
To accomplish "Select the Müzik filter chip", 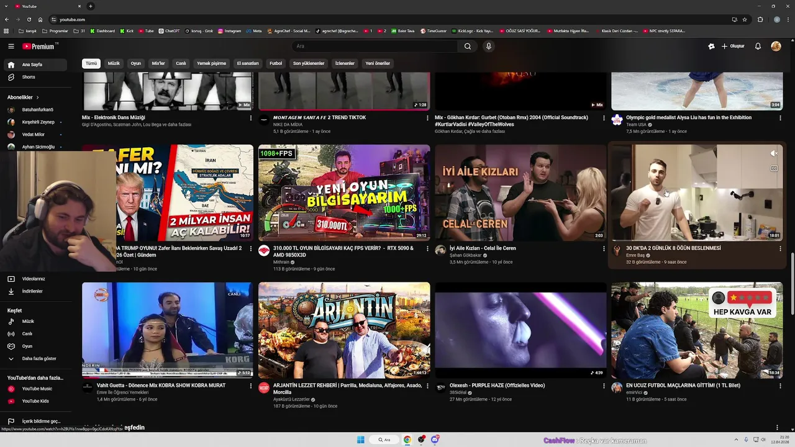I will click(114, 63).
